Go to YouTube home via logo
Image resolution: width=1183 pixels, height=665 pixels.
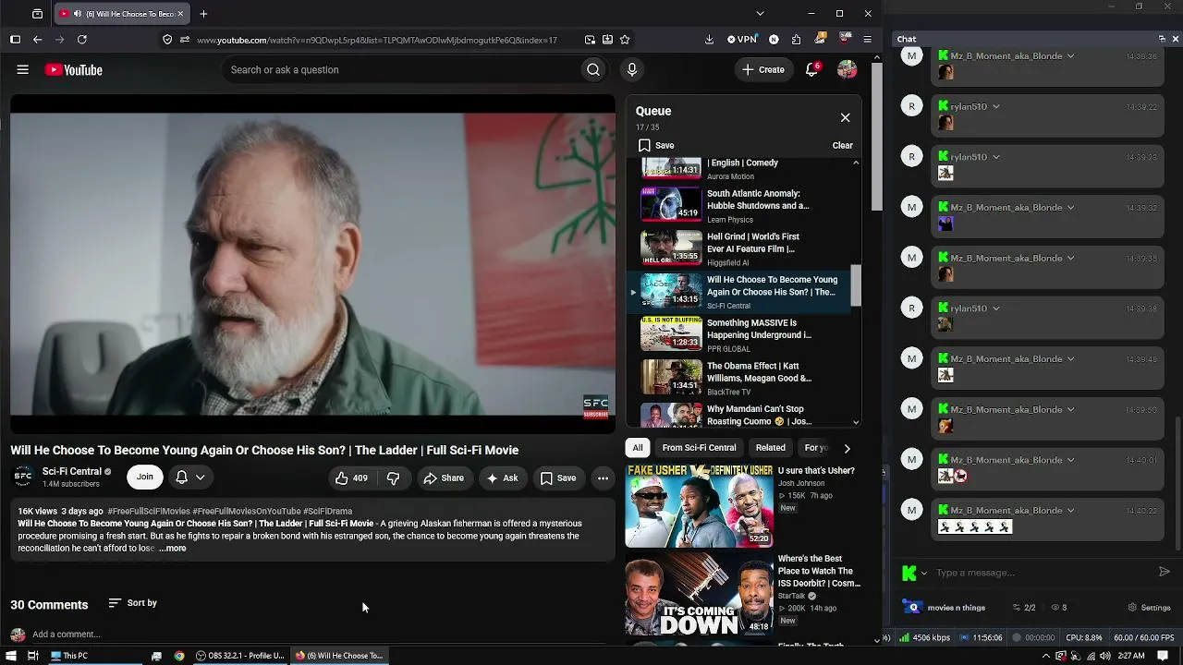73,70
